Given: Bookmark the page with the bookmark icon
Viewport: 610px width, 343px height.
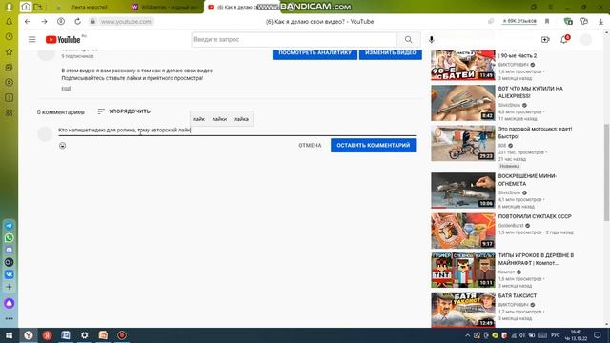Looking at the screenshot, I should [x=547, y=21].
